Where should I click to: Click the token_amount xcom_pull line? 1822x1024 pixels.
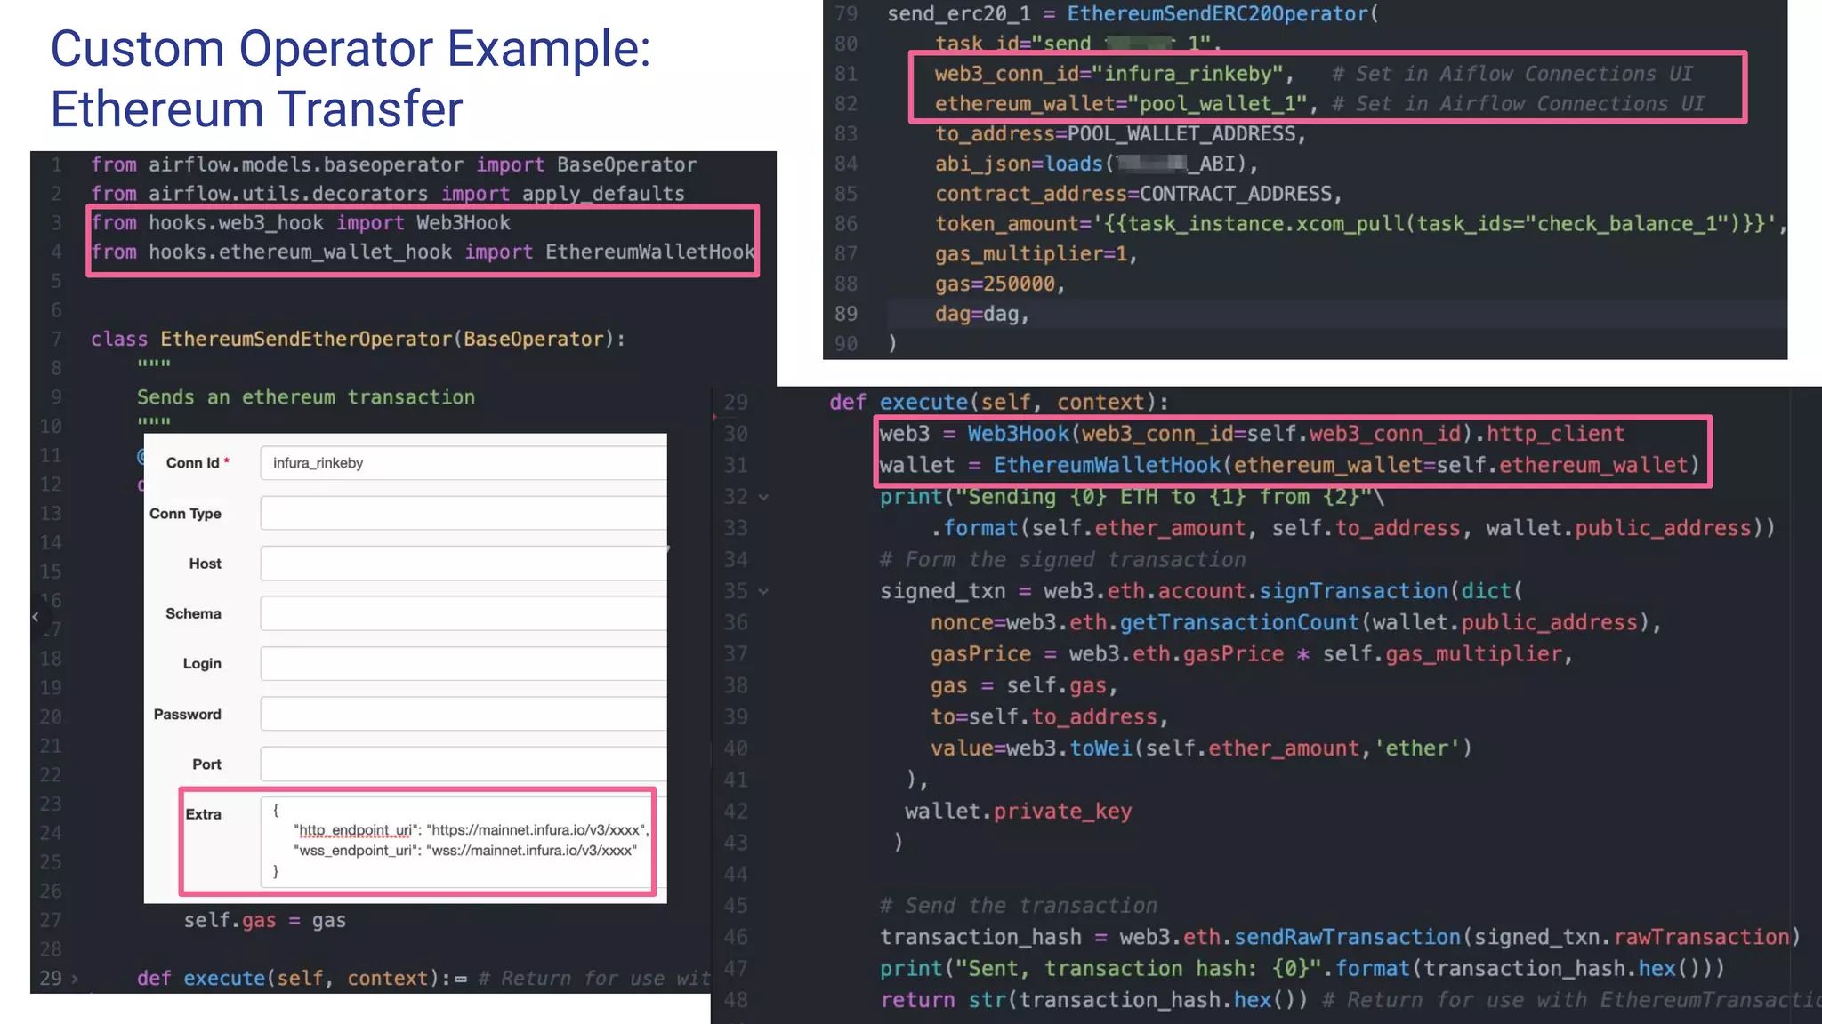pos(1361,224)
